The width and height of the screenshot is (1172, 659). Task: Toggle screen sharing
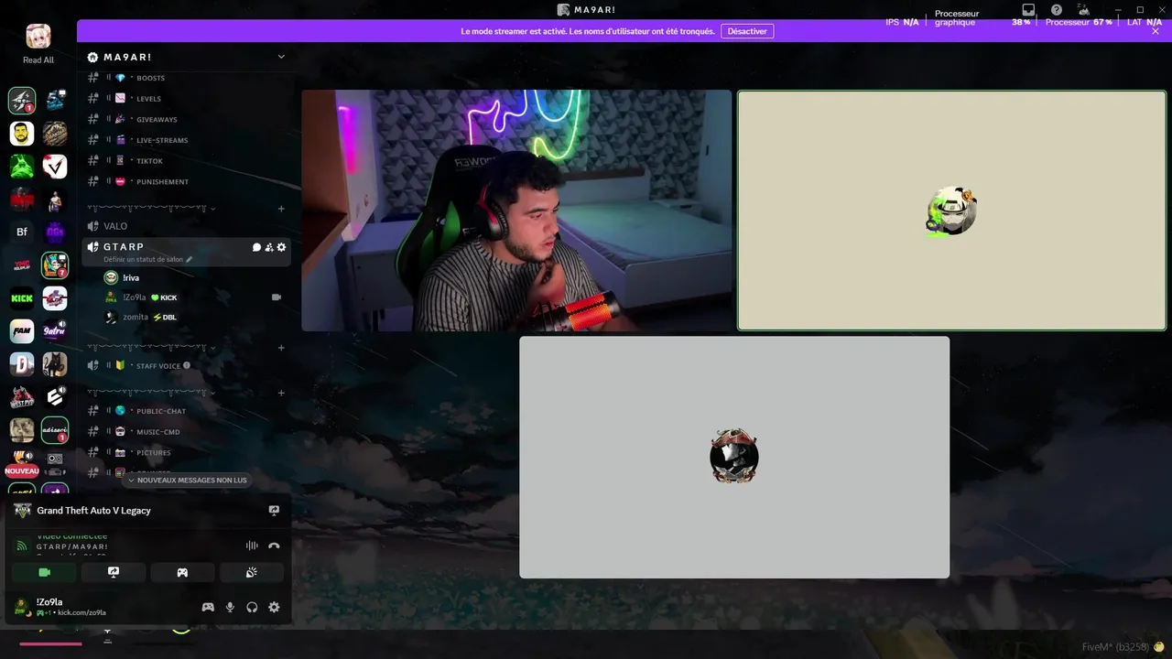point(114,572)
